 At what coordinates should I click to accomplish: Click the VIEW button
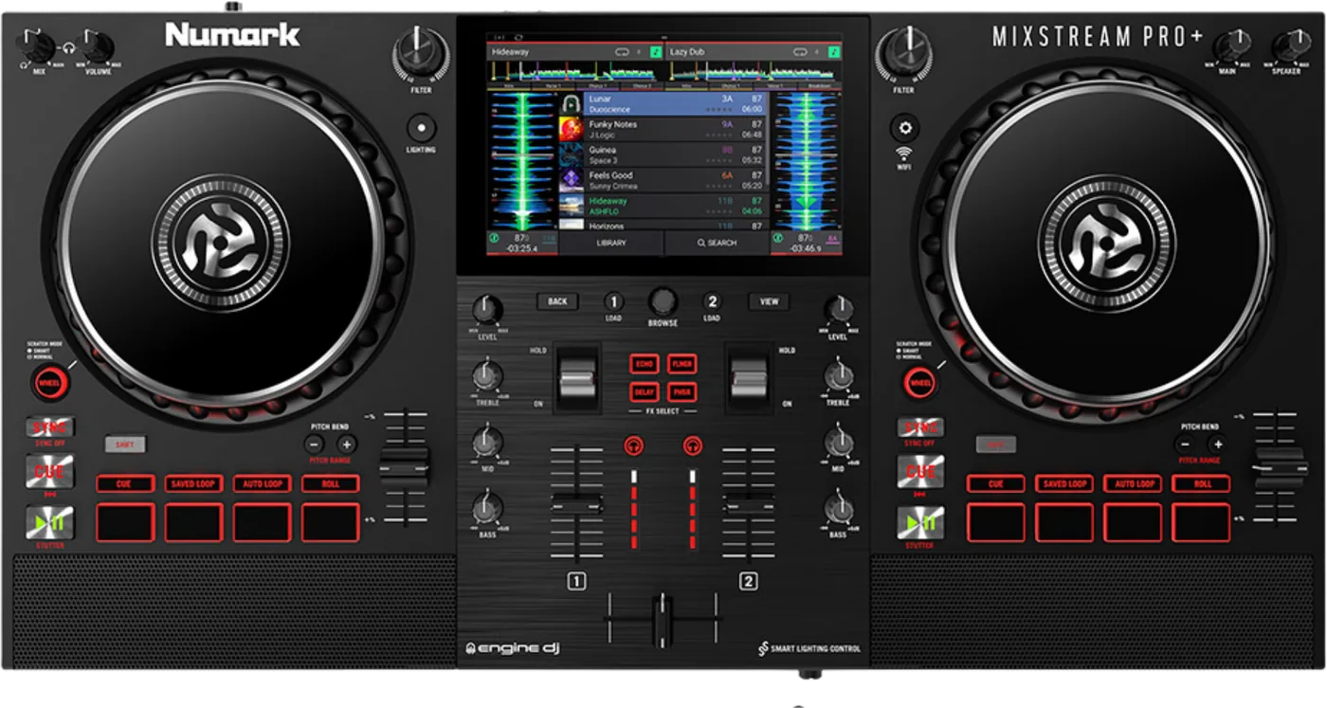click(769, 301)
